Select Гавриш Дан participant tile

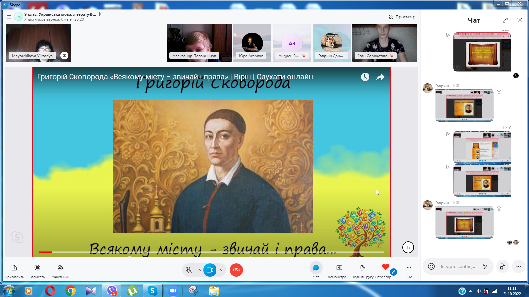(332, 43)
